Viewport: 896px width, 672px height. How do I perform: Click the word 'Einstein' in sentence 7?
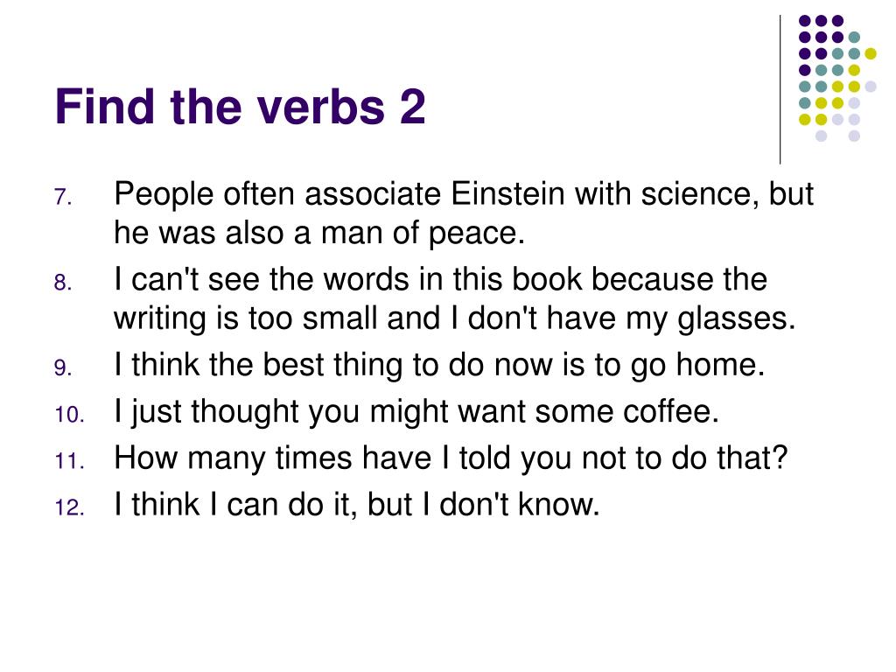[508, 194]
